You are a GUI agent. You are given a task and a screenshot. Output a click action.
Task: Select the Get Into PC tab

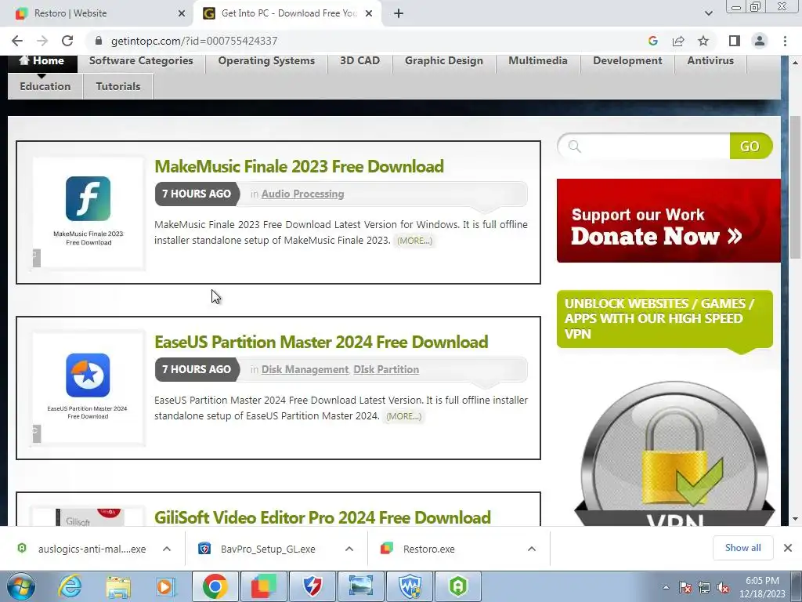(x=289, y=13)
